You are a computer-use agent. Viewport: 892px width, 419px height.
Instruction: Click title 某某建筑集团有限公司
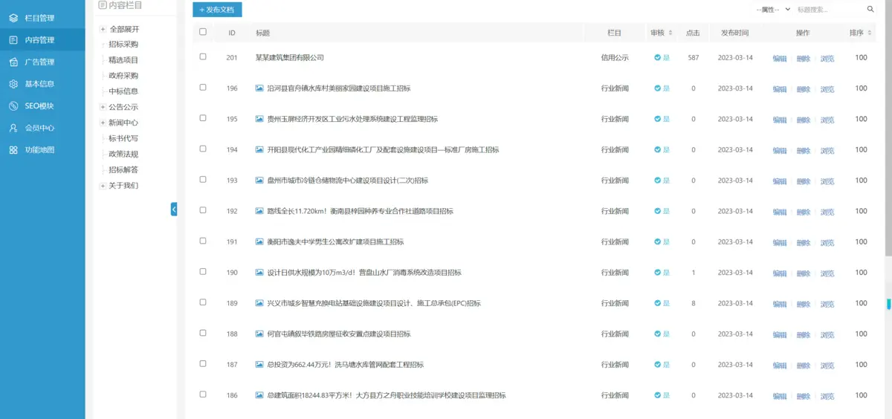[x=290, y=57]
